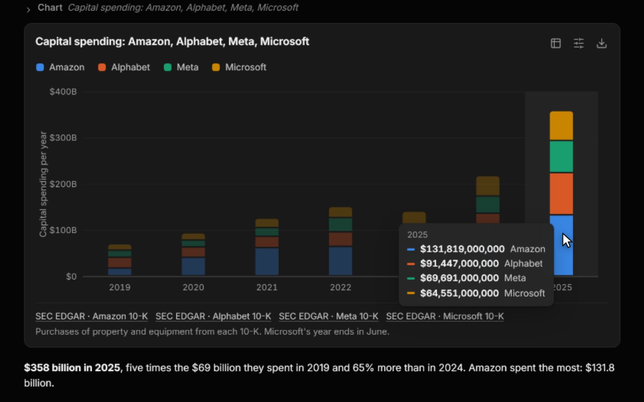Download the chart
Viewport: 644px width, 402px height.
pyautogui.click(x=601, y=43)
